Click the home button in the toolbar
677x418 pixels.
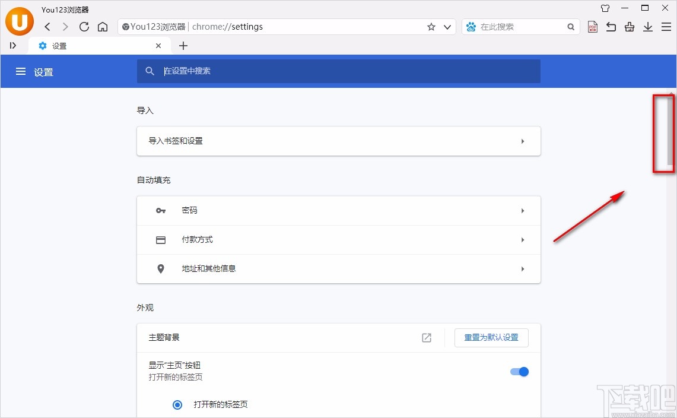point(103,27)
